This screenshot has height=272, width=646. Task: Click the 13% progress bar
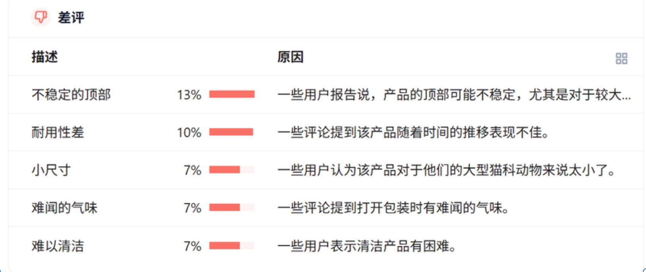click(232, 94)
